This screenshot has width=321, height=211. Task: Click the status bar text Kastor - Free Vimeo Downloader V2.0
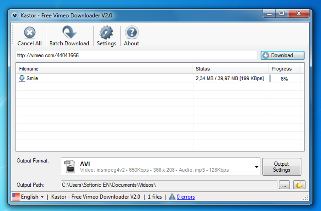pos(96,197)
